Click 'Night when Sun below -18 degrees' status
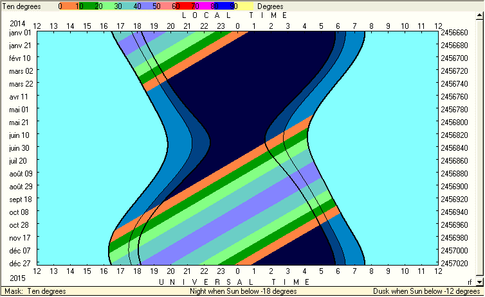Image resolution: width=485 pixels, height=297 pixels. 243,291
